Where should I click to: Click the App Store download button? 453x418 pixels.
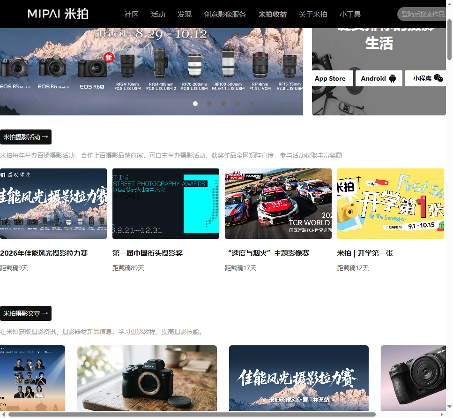pyautogui.click(x=333, y=78)
